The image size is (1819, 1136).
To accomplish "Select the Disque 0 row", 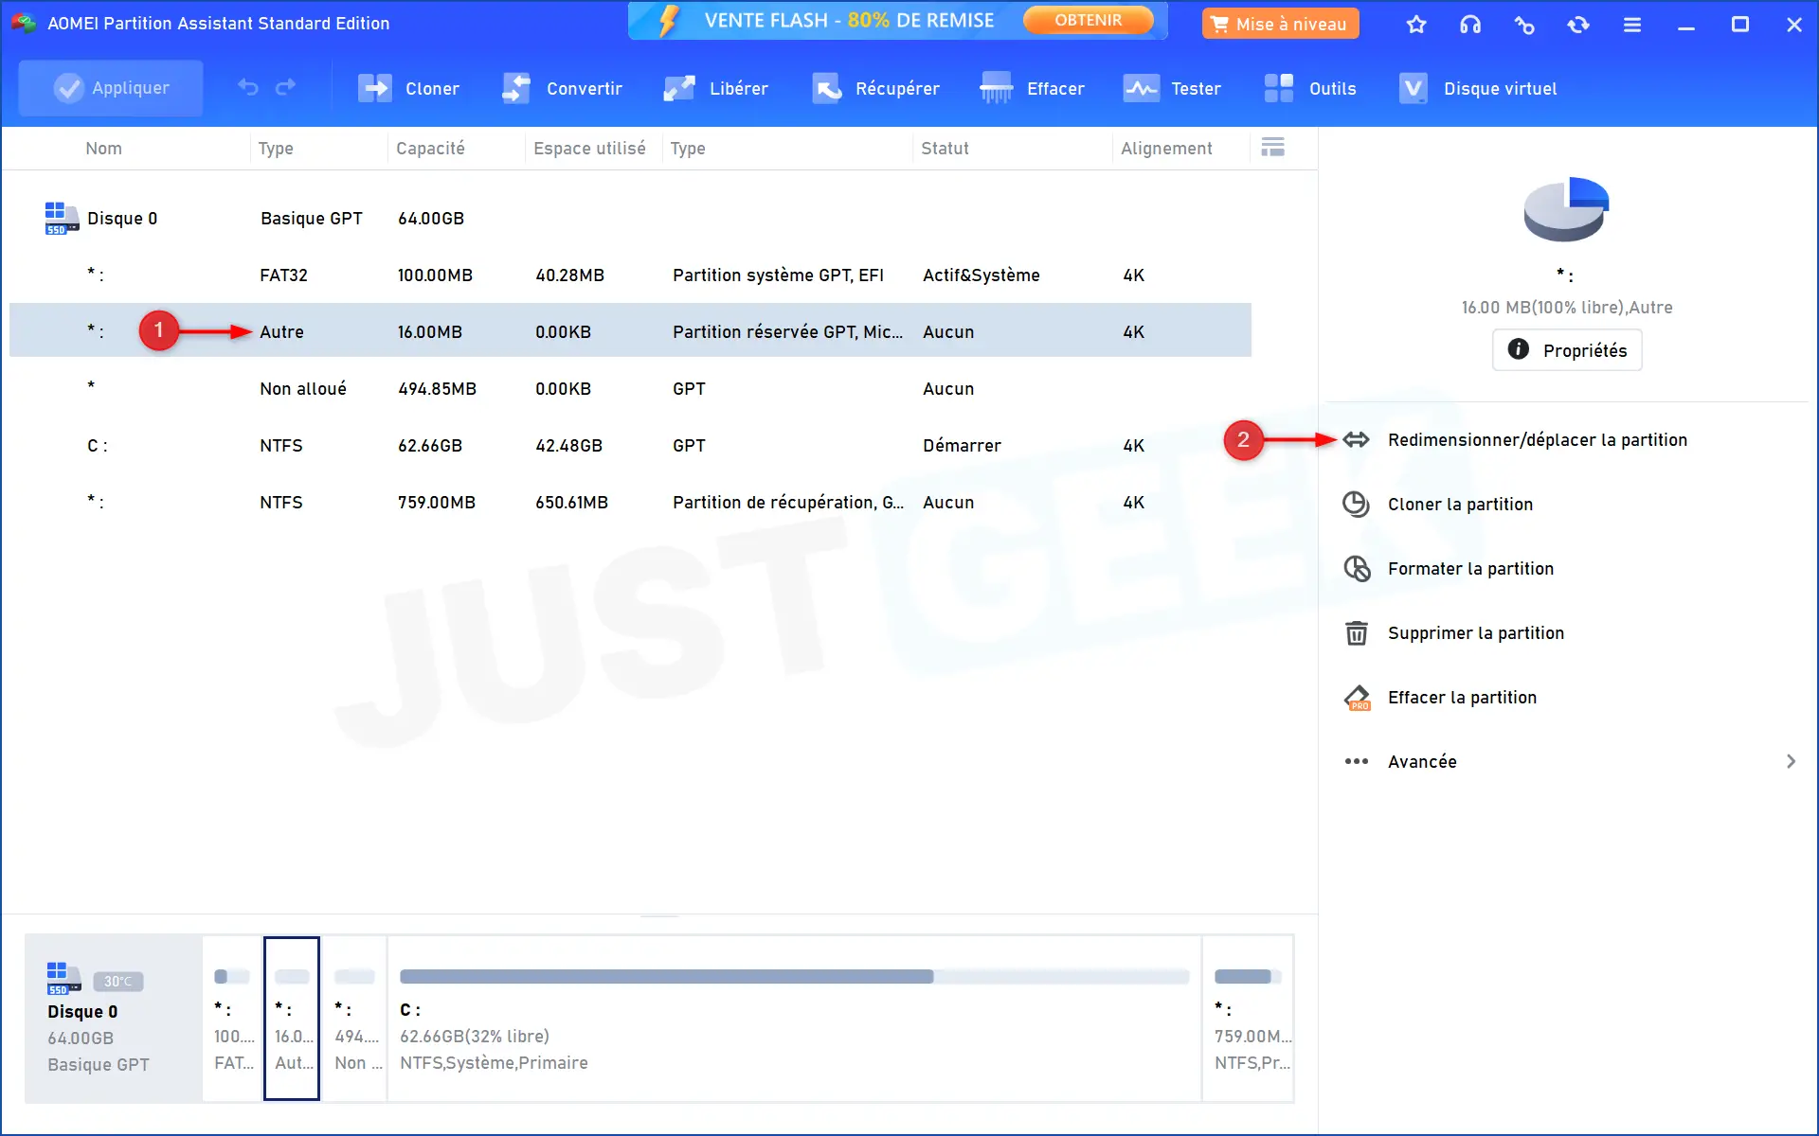I will pos(630,219).
